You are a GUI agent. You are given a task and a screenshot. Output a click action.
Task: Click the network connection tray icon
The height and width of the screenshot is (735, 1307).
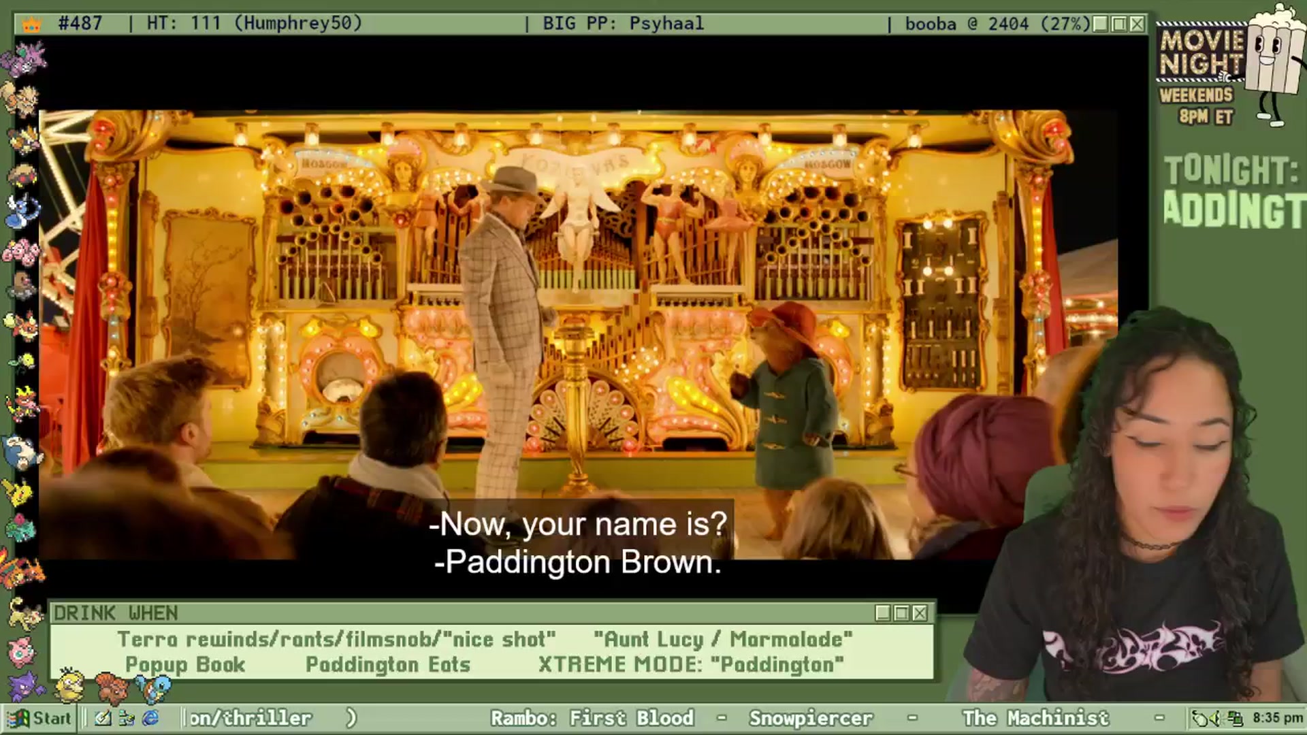pos(1236,719)
